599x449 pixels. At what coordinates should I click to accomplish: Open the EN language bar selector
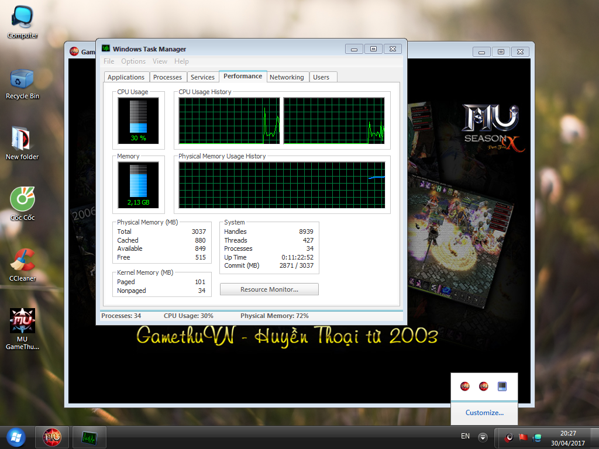click(465, 436)
